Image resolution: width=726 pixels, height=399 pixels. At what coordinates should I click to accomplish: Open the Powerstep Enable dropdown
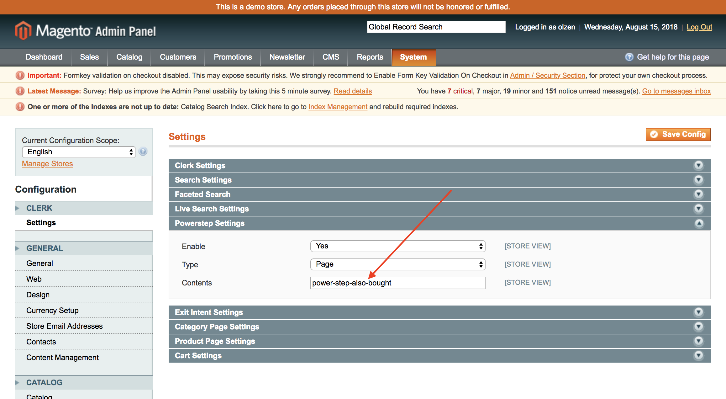[x=397, y=246]
